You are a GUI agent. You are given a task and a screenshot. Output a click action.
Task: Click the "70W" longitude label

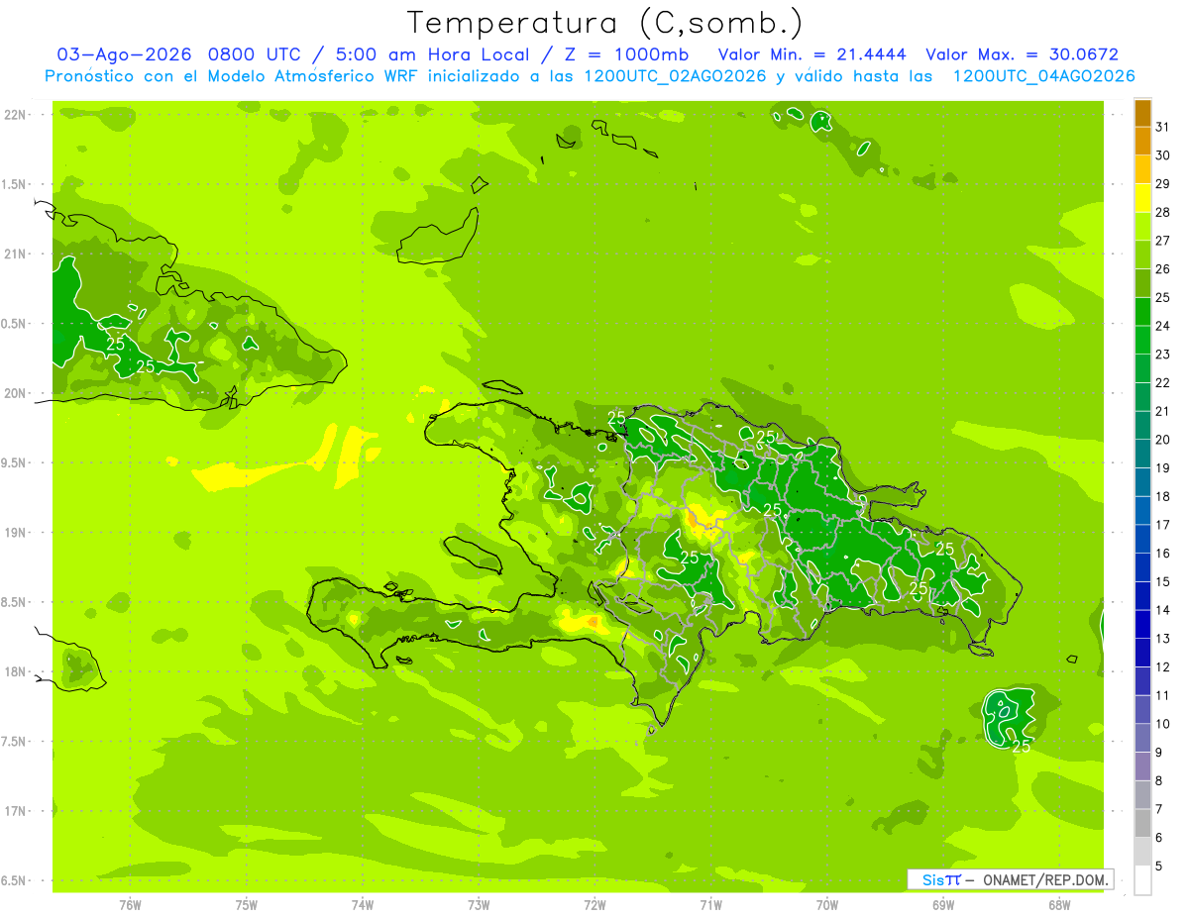pos(827,905)
